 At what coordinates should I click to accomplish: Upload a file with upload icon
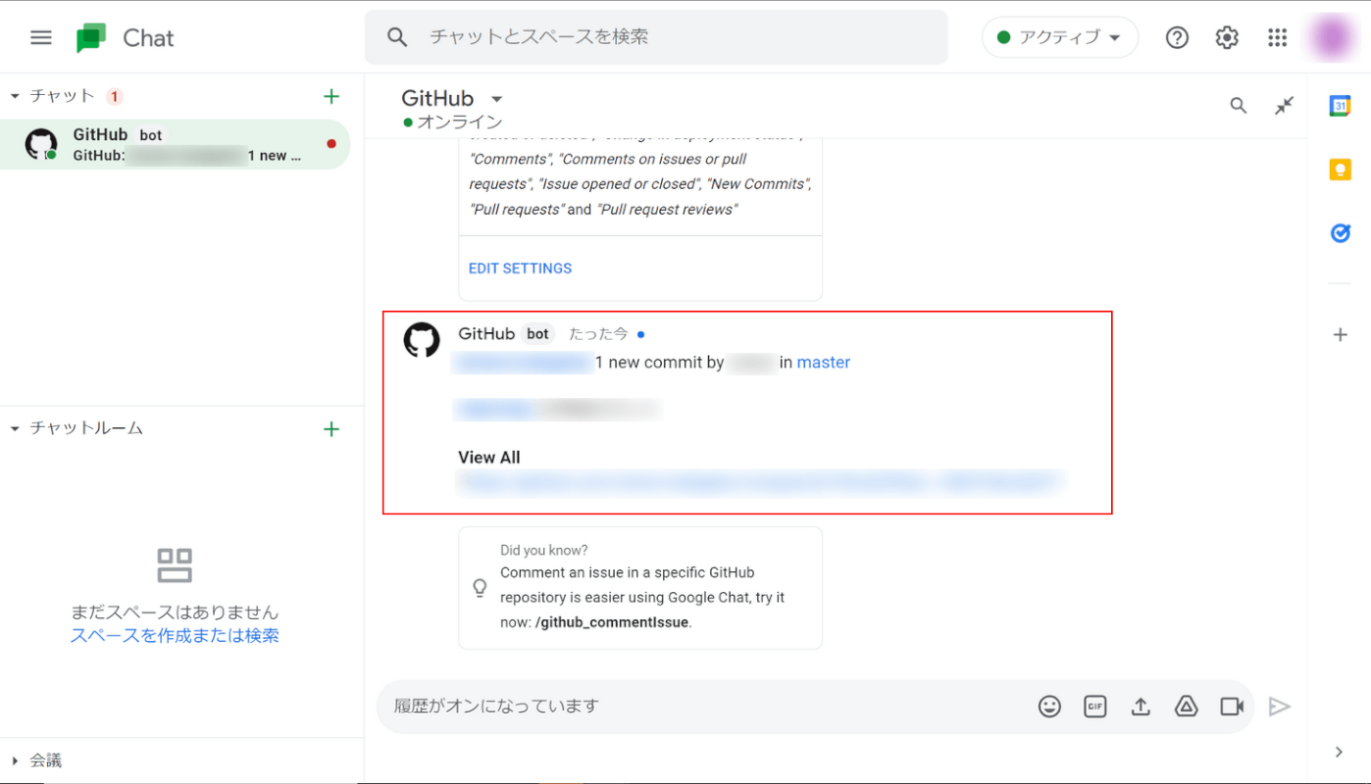(x=1141, y=707)
